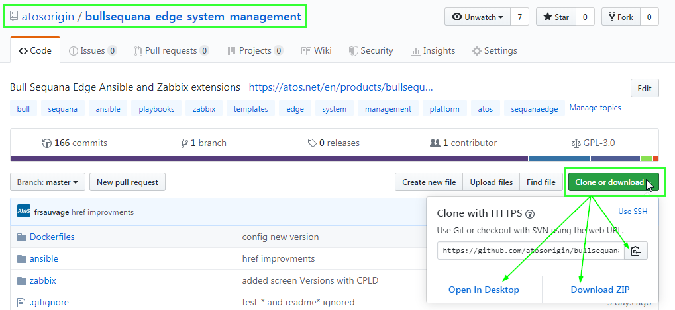Click the star count 0
Screen dimensions: 675x310
585,17
